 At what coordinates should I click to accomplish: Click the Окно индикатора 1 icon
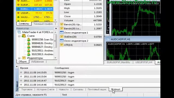click(x=62, y=33)
